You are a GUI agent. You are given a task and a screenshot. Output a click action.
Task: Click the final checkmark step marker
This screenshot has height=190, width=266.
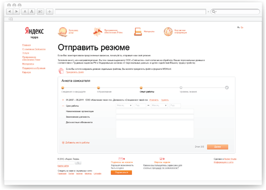227,88
